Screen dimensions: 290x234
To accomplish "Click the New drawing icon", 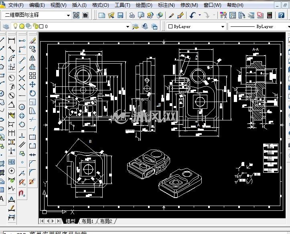I will pyautogui.click(x=102, y=15).
